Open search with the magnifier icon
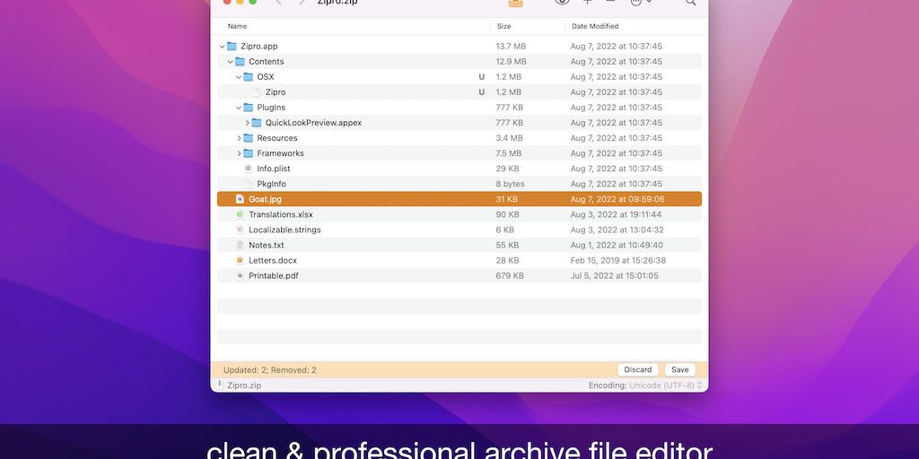 click(690, 3)
